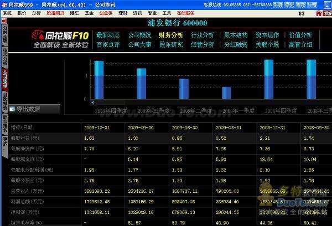This screenshot has width=332, height=226.
Task: Click the 行情 button in title bar
Action: [x=312, y=4]
